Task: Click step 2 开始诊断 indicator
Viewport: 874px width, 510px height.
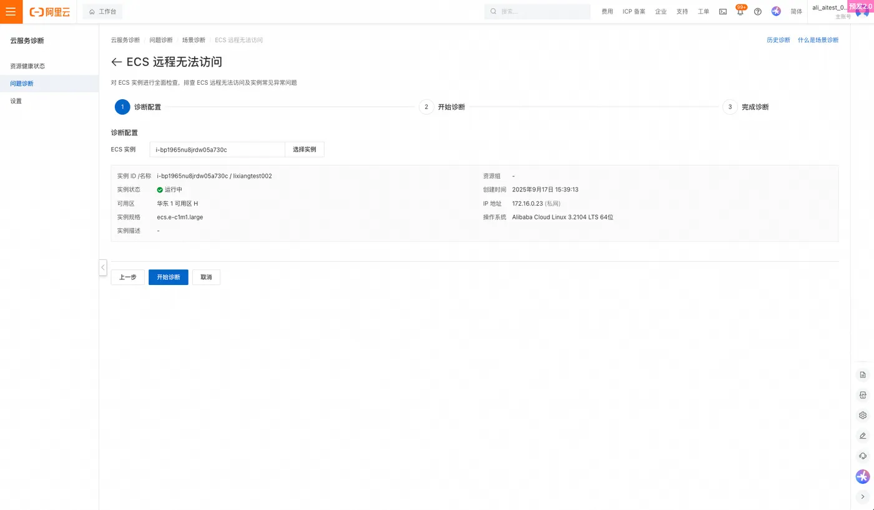Action: click(442, 107)
